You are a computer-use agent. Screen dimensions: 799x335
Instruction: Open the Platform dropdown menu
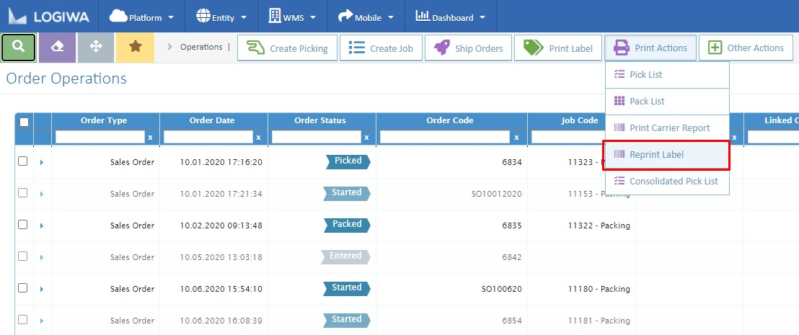pos(141,17)
